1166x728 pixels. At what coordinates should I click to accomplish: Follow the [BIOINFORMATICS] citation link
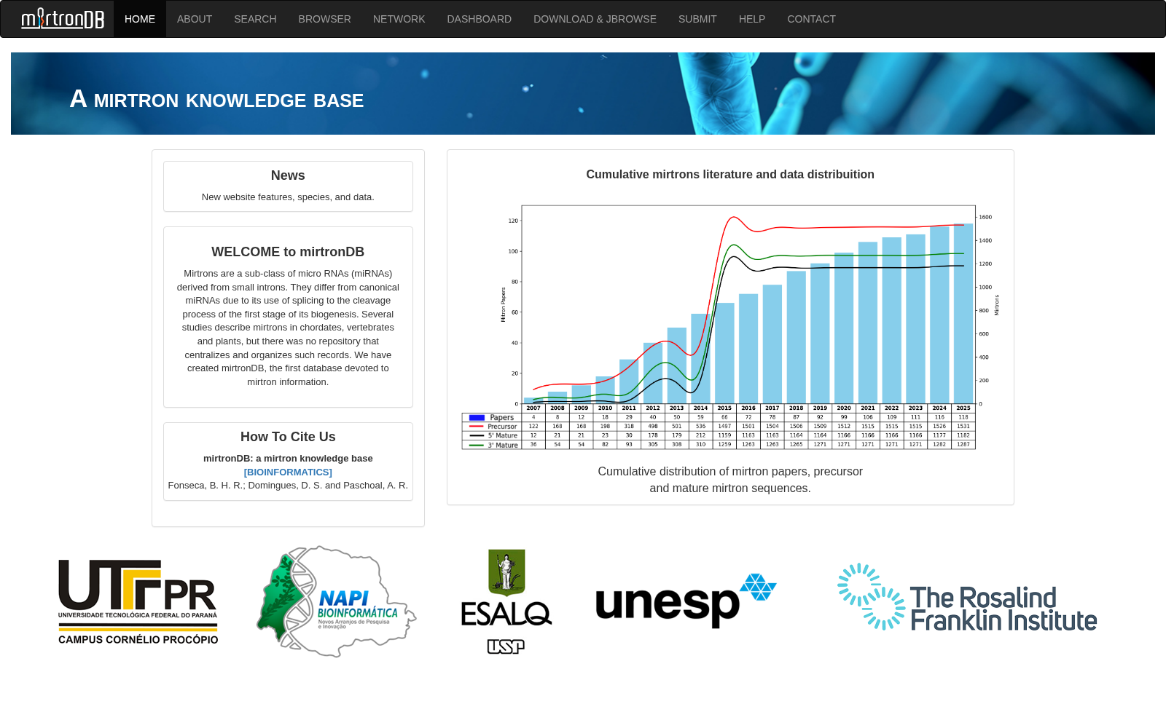[x=288, y=472]
